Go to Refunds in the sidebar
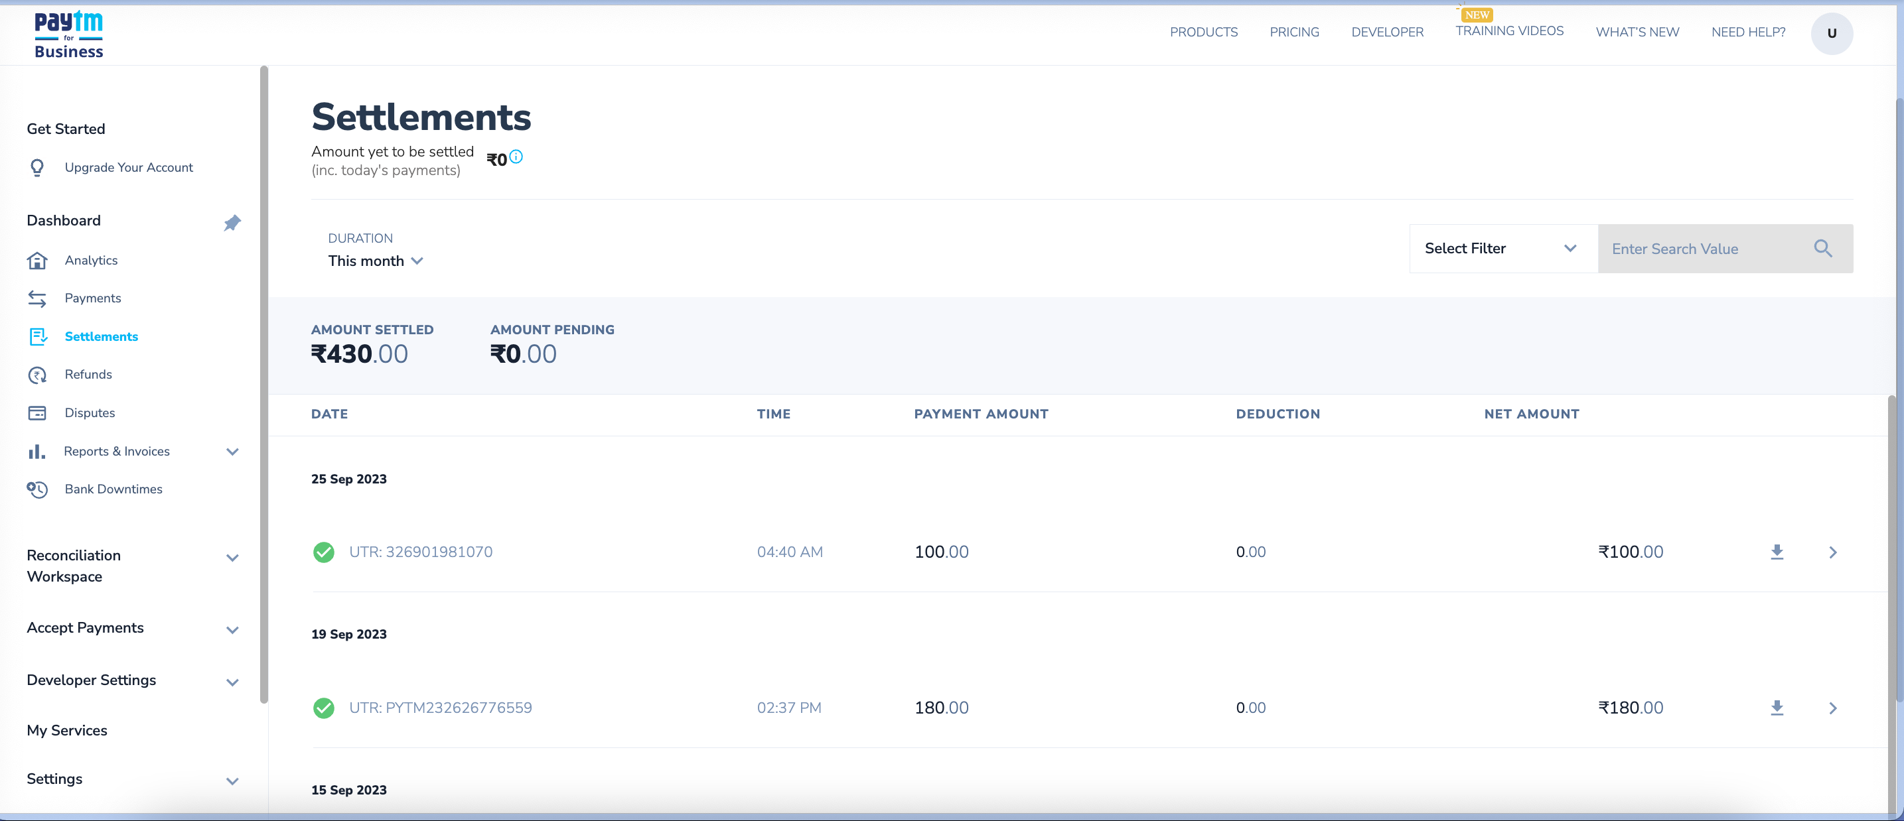 pos(88,374)
